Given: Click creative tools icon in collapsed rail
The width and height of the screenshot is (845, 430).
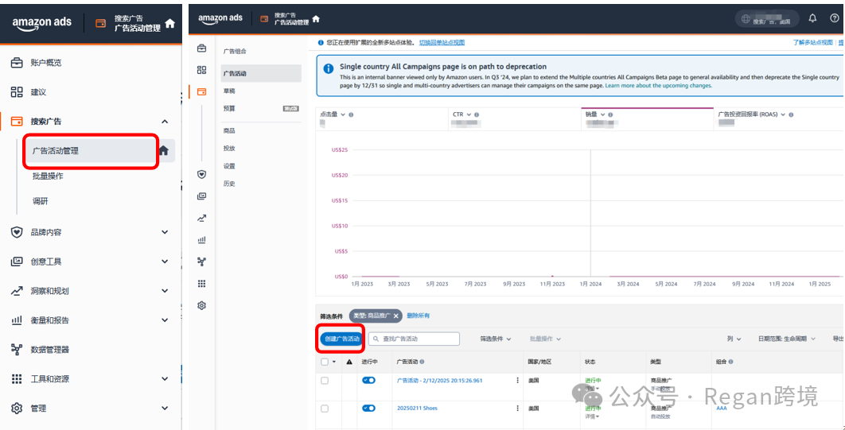Looking at the screenshot, I should [x=201, y=196].
